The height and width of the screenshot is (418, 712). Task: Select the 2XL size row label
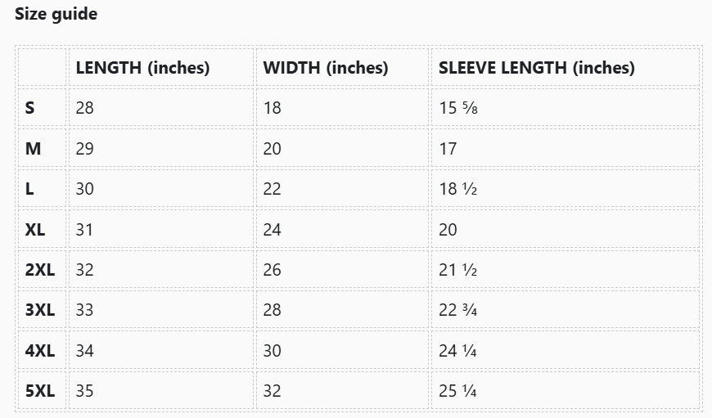point(40,270)
